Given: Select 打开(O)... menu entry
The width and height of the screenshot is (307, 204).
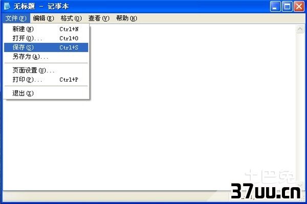Looking at the screenshot, I should (x=46, y=38).
